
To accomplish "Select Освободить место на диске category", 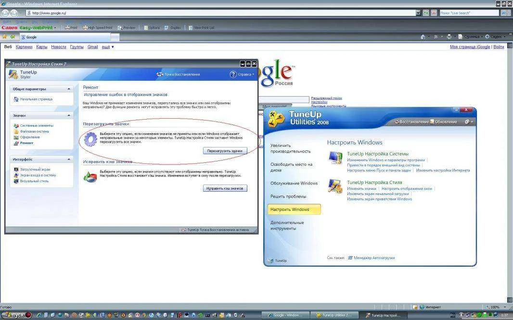I will [x=292, y=167].
